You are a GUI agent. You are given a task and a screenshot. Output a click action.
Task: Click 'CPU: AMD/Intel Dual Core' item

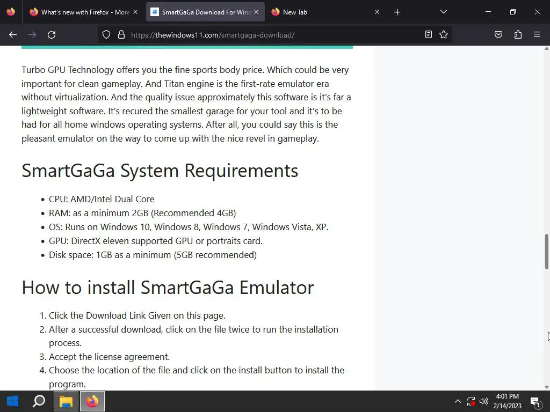click(102, 199)
